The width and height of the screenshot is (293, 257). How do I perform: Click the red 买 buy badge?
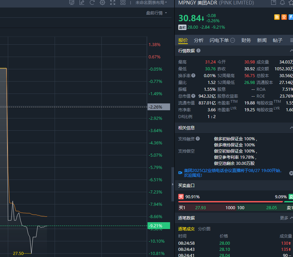pyautogui.click(x=181, y=197)
